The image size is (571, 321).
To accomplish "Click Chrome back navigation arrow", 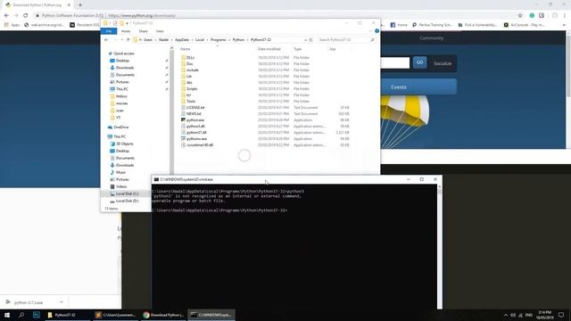I will [6, 15].
